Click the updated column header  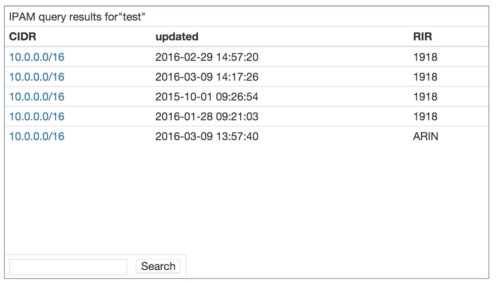(177, 37)
